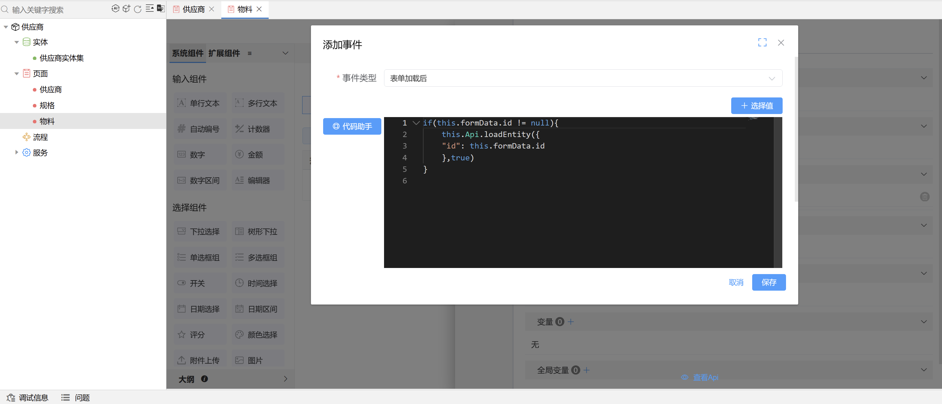This screenshot has width=942, height=404.
Task: Save the event with the 保存 button
Action: tap(769, 282)
